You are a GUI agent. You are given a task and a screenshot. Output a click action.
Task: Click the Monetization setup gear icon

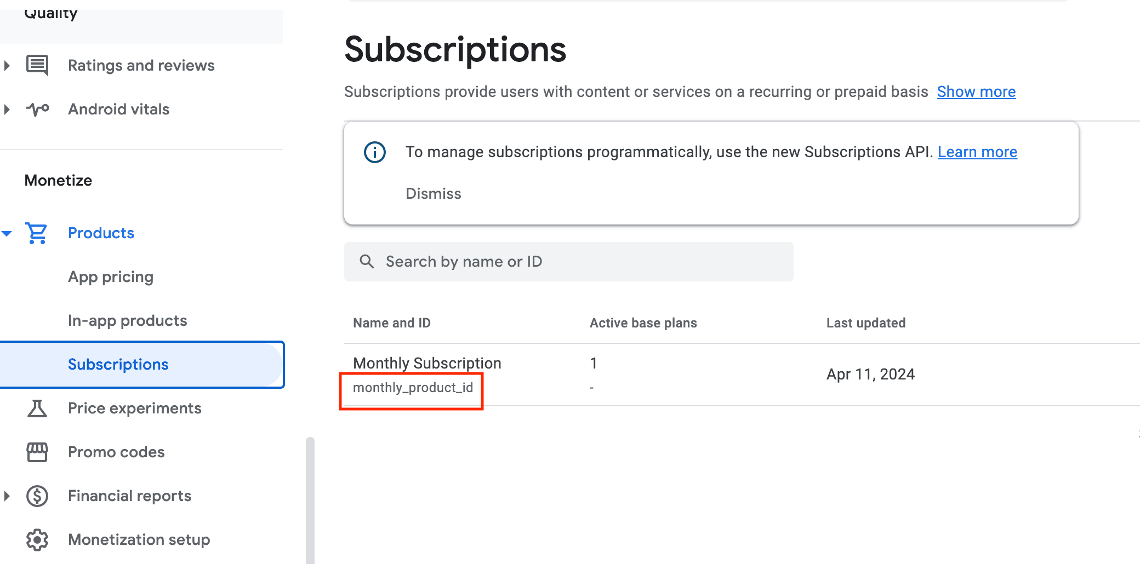[37, 539]
